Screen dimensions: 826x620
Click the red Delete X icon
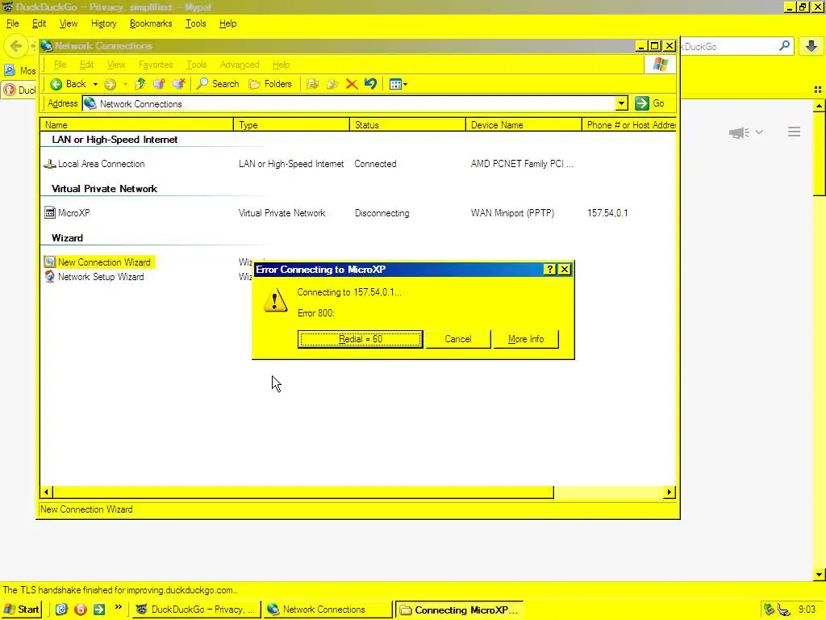tap(352, 84)
